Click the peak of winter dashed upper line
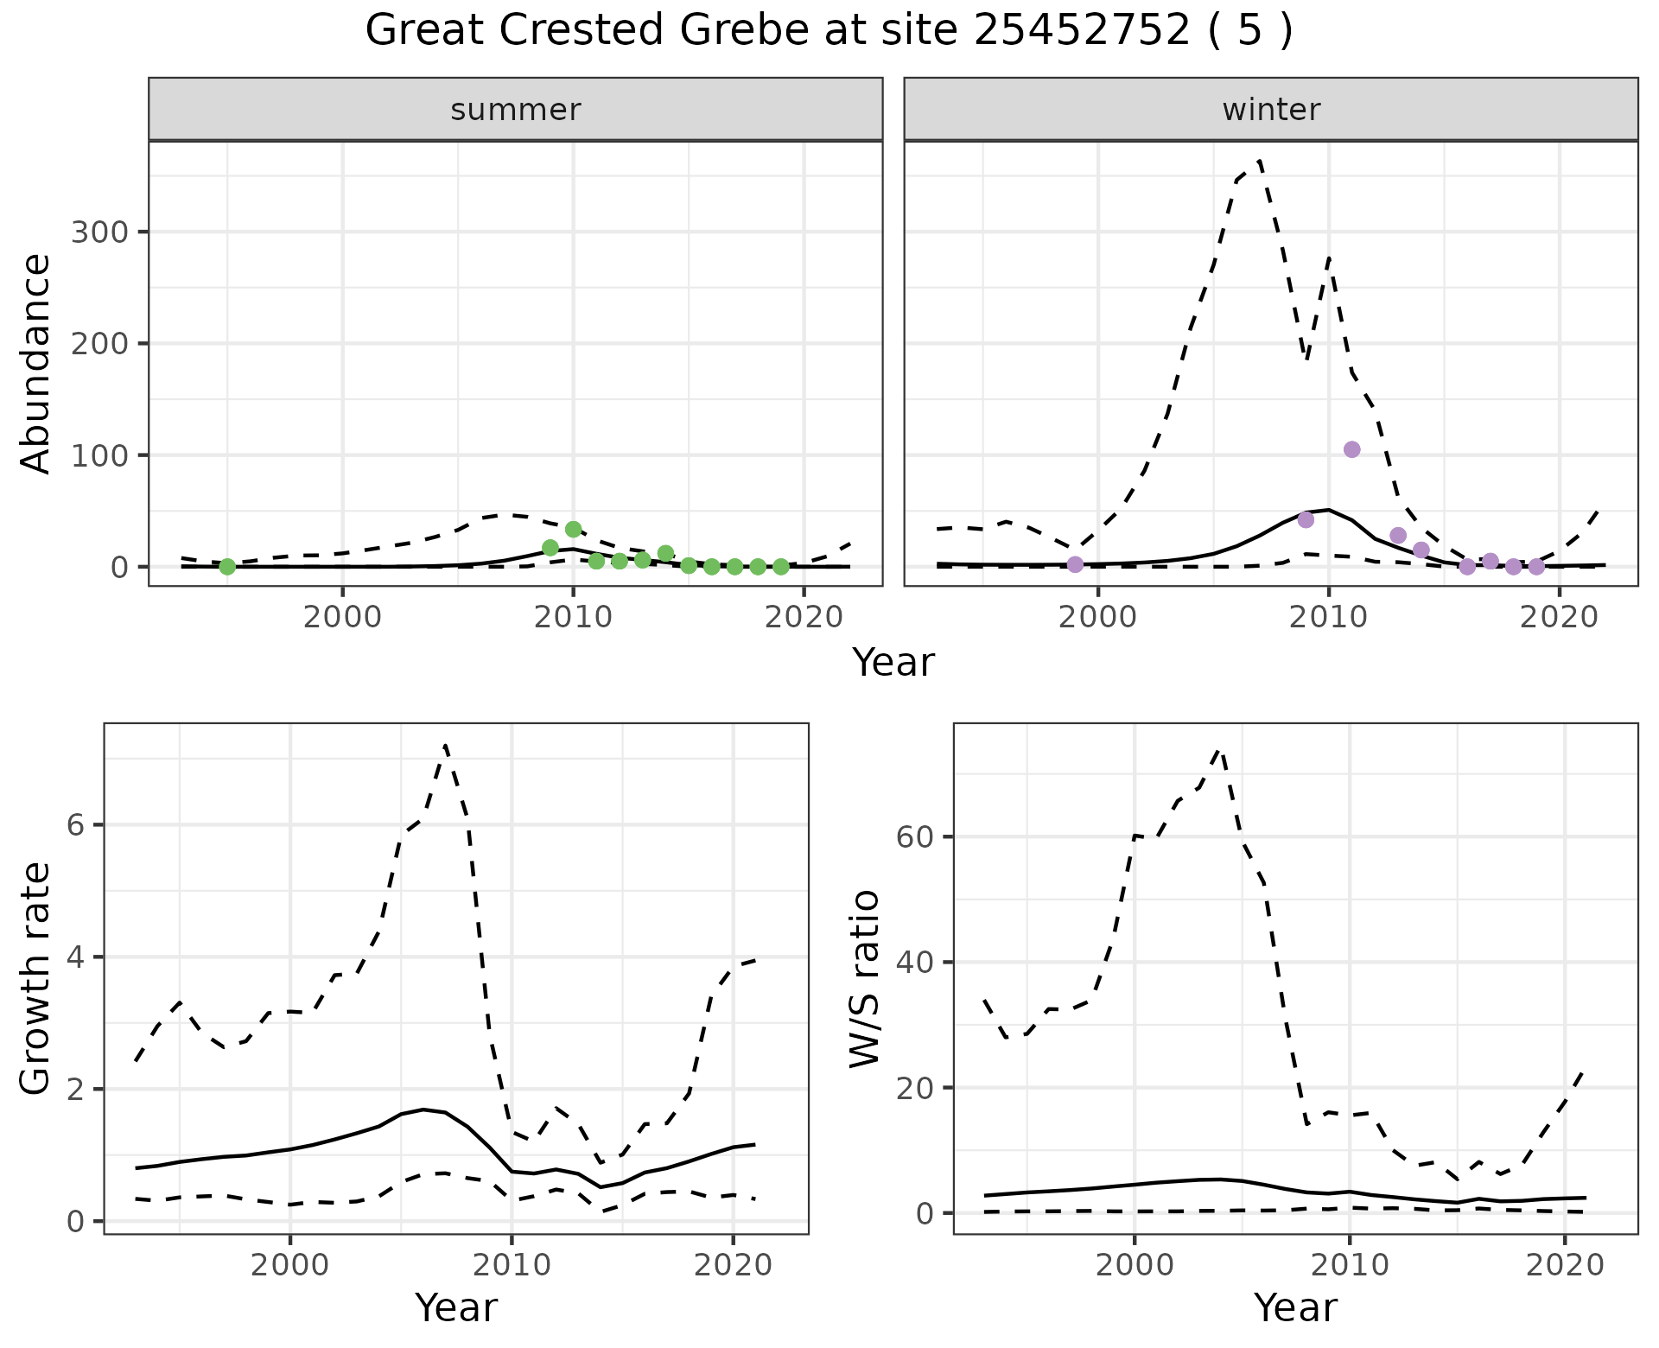1659x1348 pixels. coord(1260,161)
